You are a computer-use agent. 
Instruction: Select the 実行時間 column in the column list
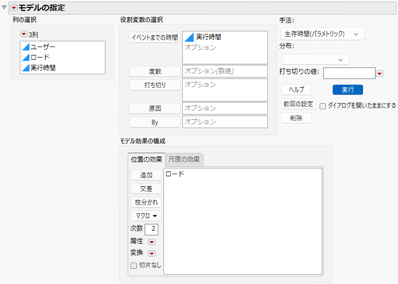[63, 67]
